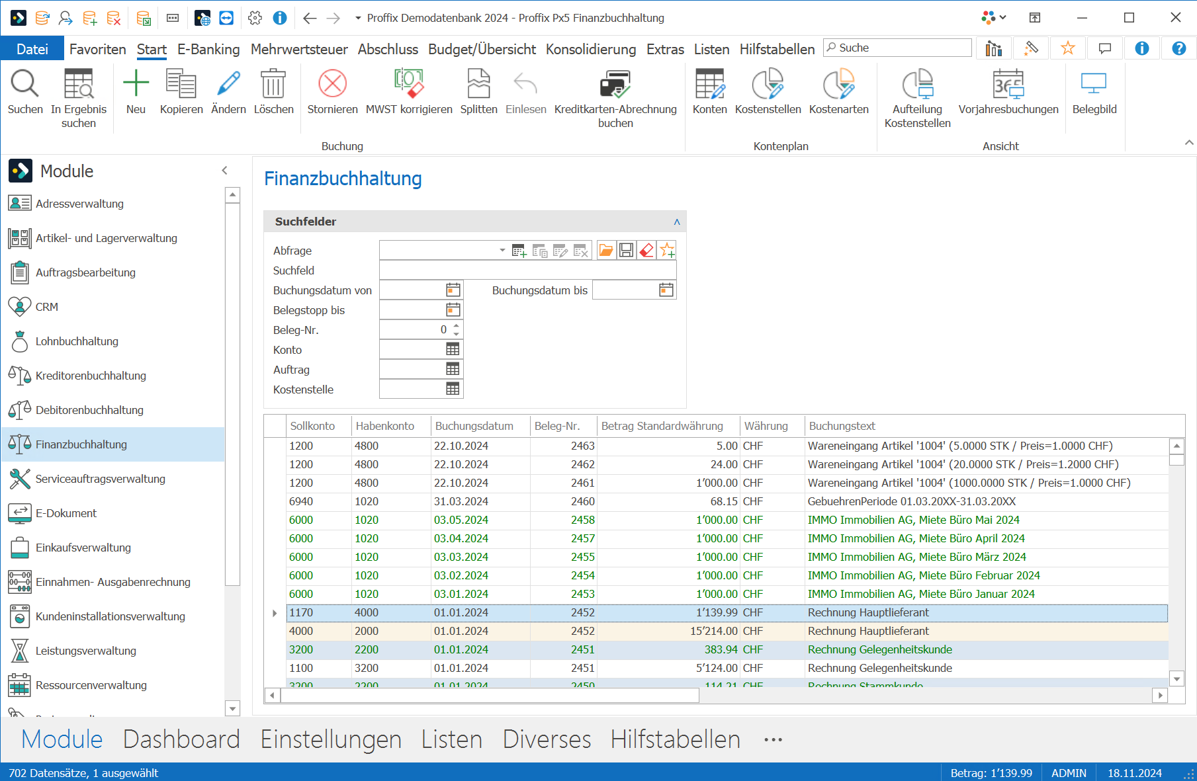The image size is (1197, 781).
Task: Open the Datei menu
Action: [x=32, y=49]
